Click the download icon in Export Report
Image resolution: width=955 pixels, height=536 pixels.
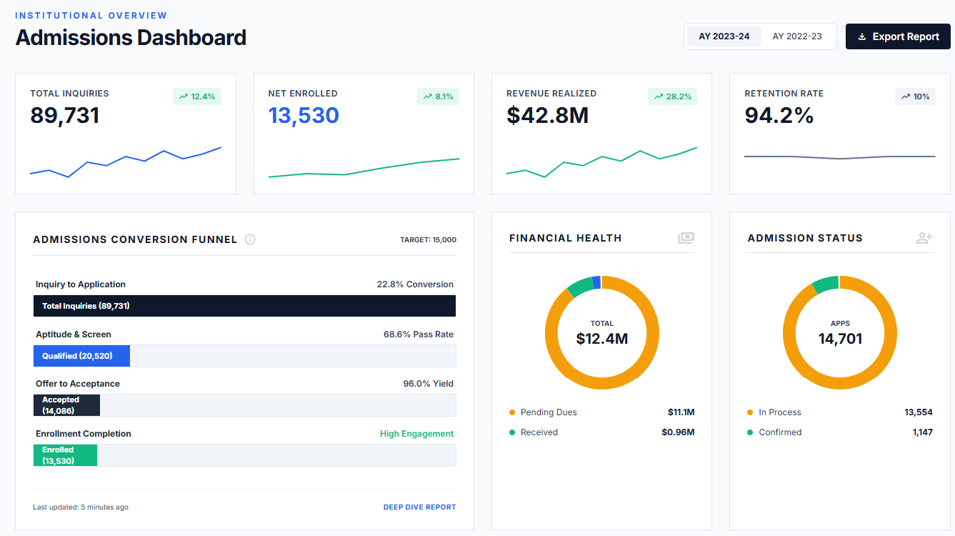[x=862, y=36]
